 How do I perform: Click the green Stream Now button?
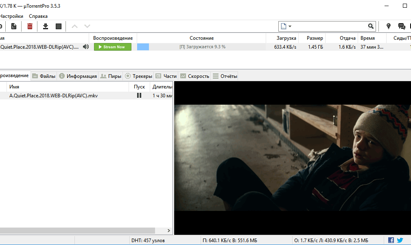click(x=113, y=47)
